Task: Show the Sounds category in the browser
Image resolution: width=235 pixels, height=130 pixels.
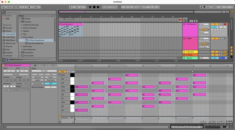Action: (9, 28)
